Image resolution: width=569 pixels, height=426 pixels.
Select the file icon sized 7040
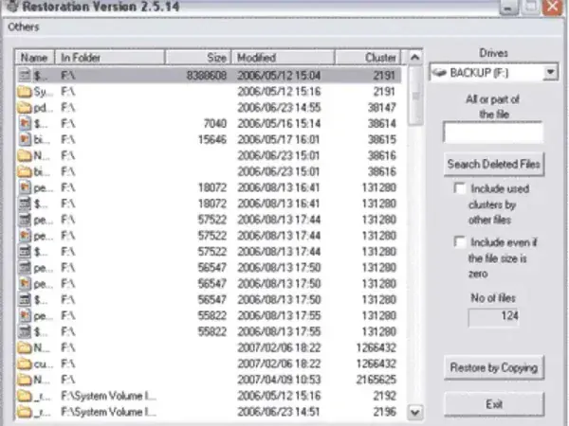[x=26, y=123]
